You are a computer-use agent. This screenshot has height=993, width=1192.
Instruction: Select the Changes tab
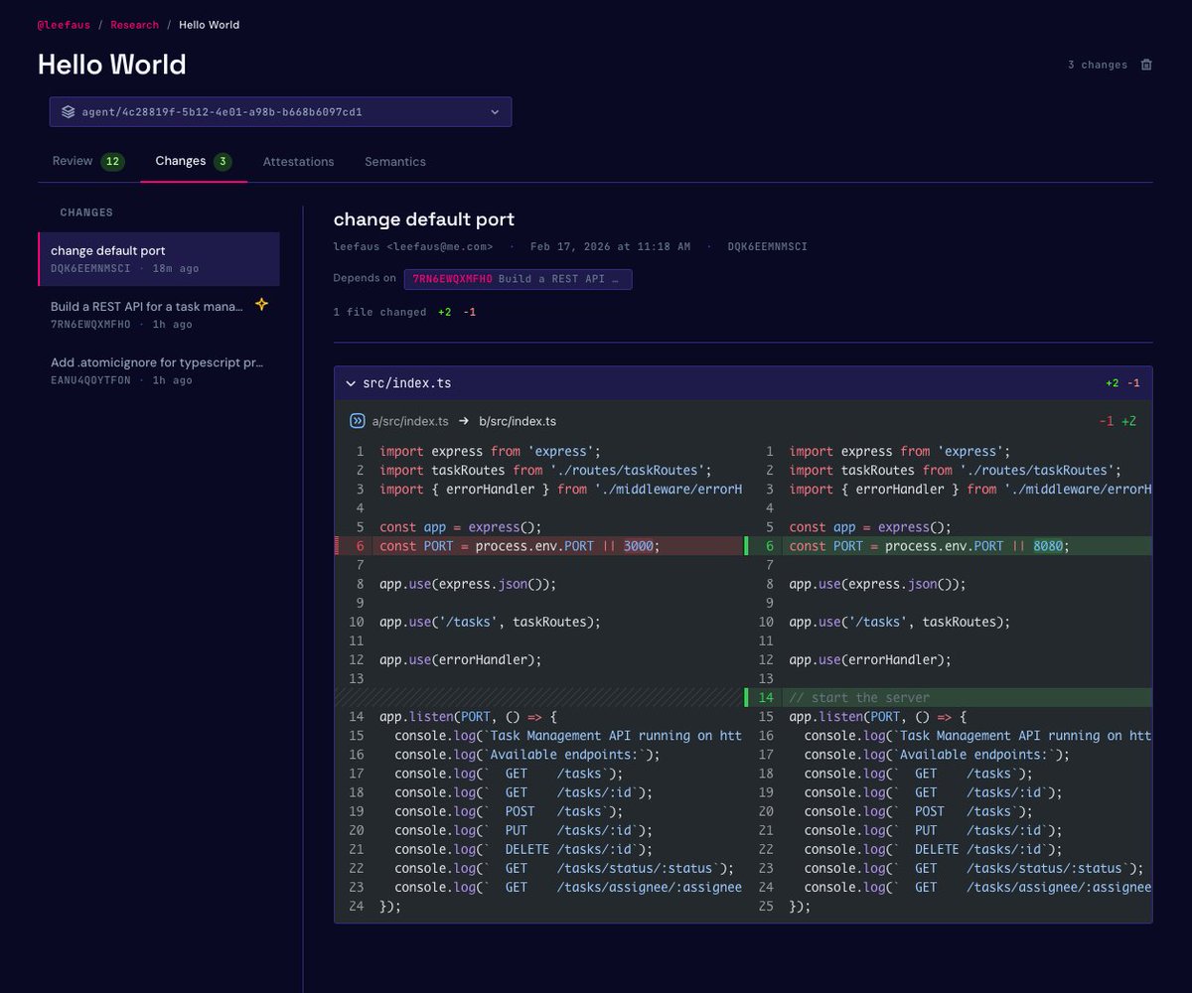(194, 161)
